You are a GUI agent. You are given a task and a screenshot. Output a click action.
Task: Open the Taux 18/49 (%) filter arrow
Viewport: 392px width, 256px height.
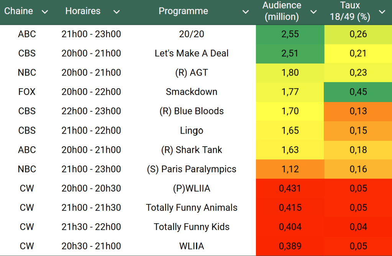coord(382,12)
